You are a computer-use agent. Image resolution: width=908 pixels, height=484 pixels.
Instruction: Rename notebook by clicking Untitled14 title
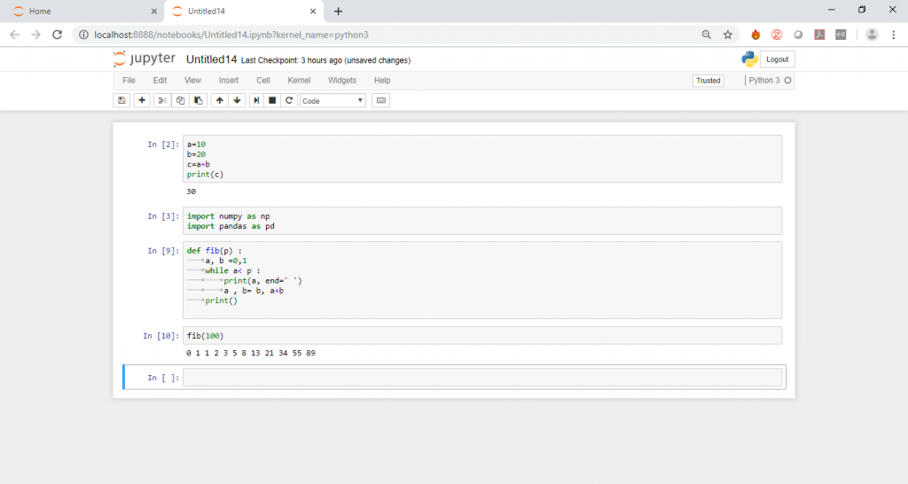pyautogui.click(x=211, y=59)
